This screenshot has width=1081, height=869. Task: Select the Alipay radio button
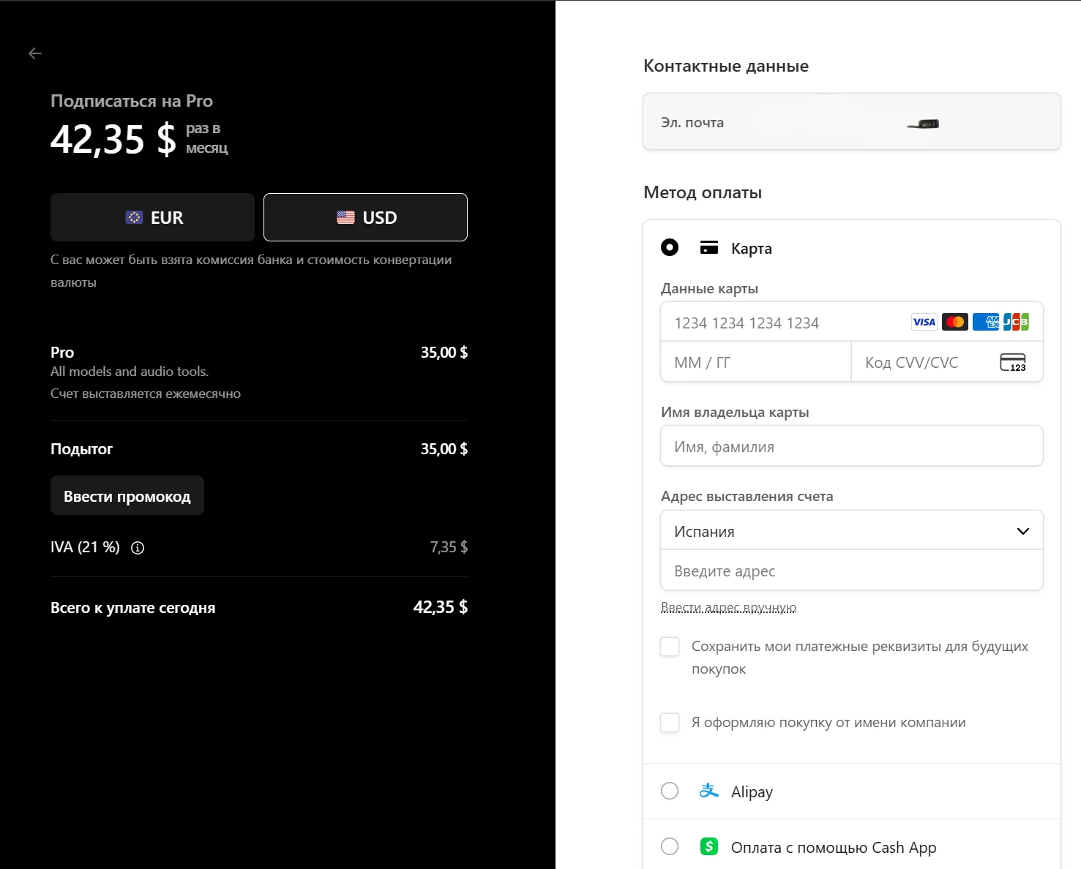coord(670,791)
